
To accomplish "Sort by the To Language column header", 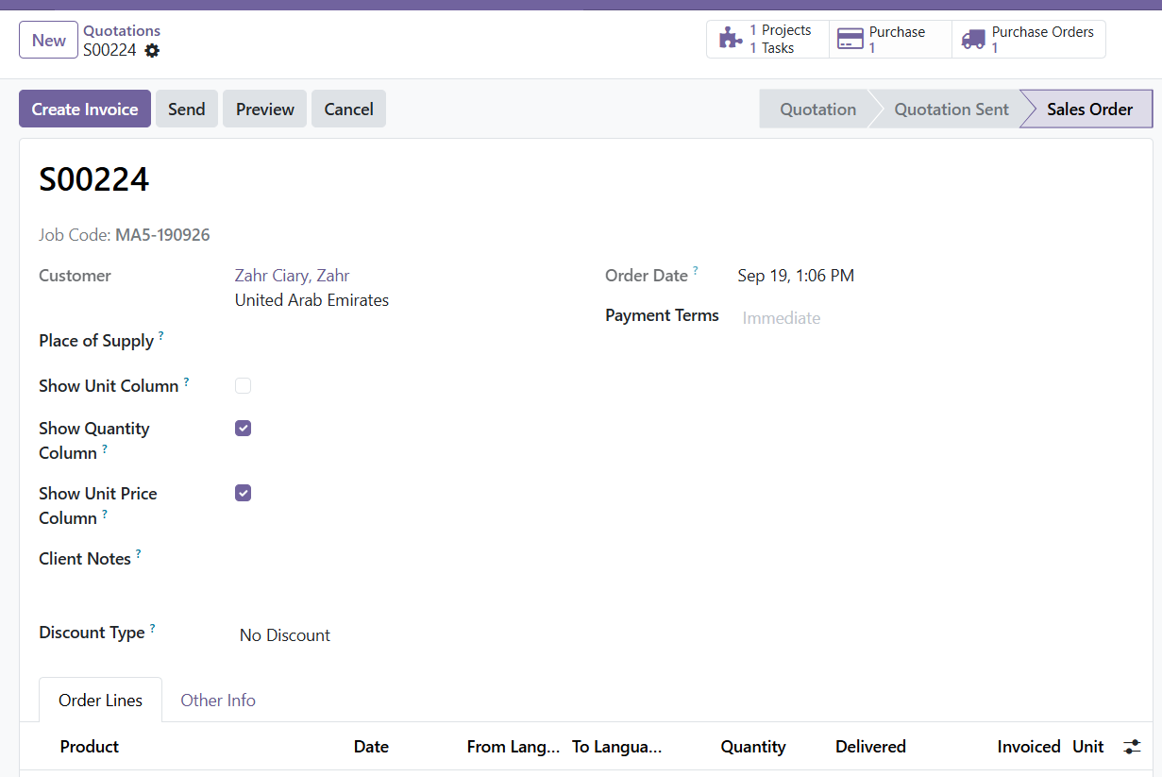I will [x=617, y=747].
